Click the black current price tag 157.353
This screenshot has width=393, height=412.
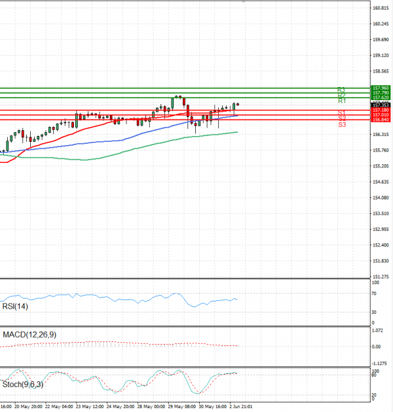[x=381, y=105]
